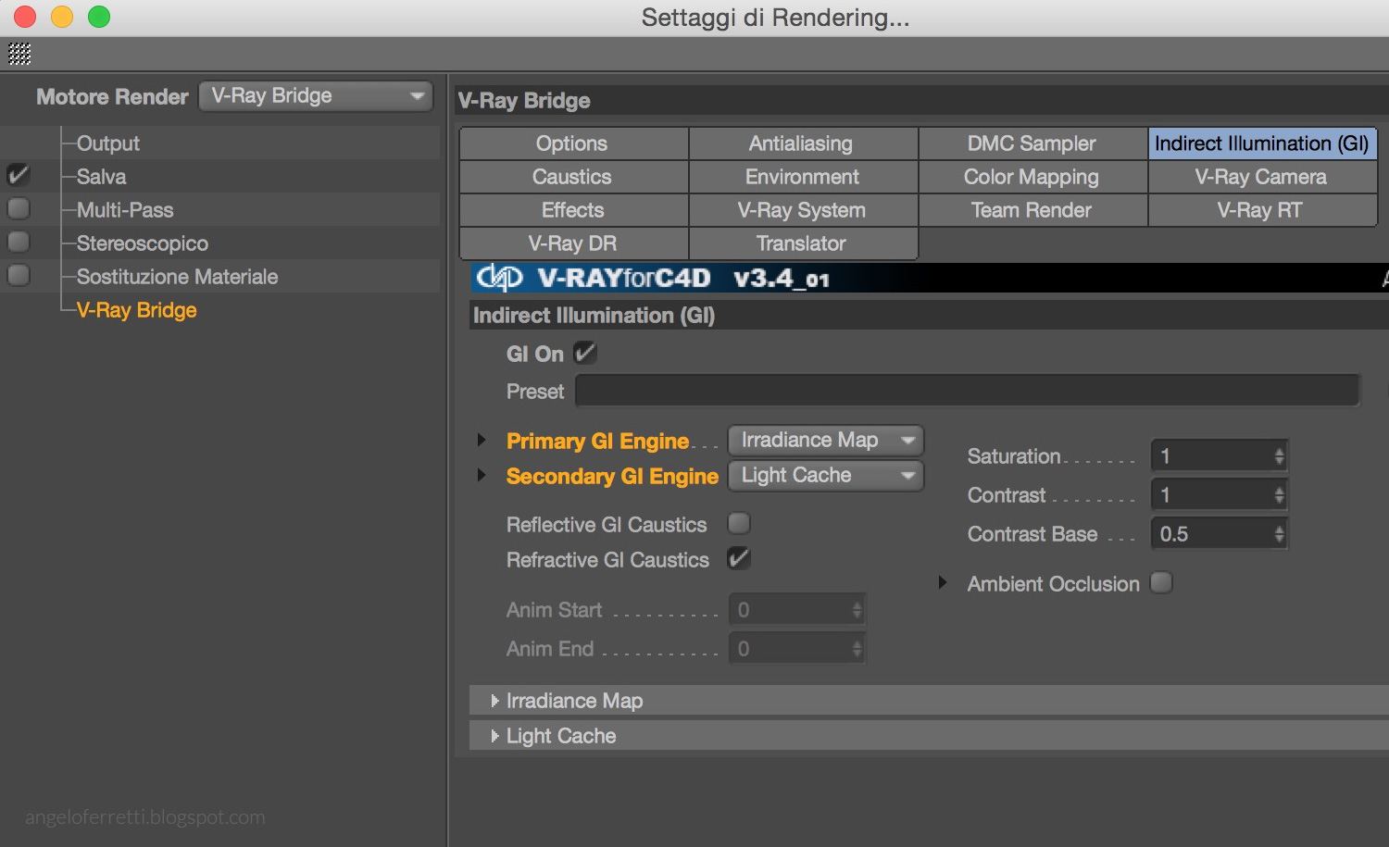Open the V-Ray RT tab
The height and width of the screenshot is (847, 1389).
pyautogui.click(x=1262, y=210)
